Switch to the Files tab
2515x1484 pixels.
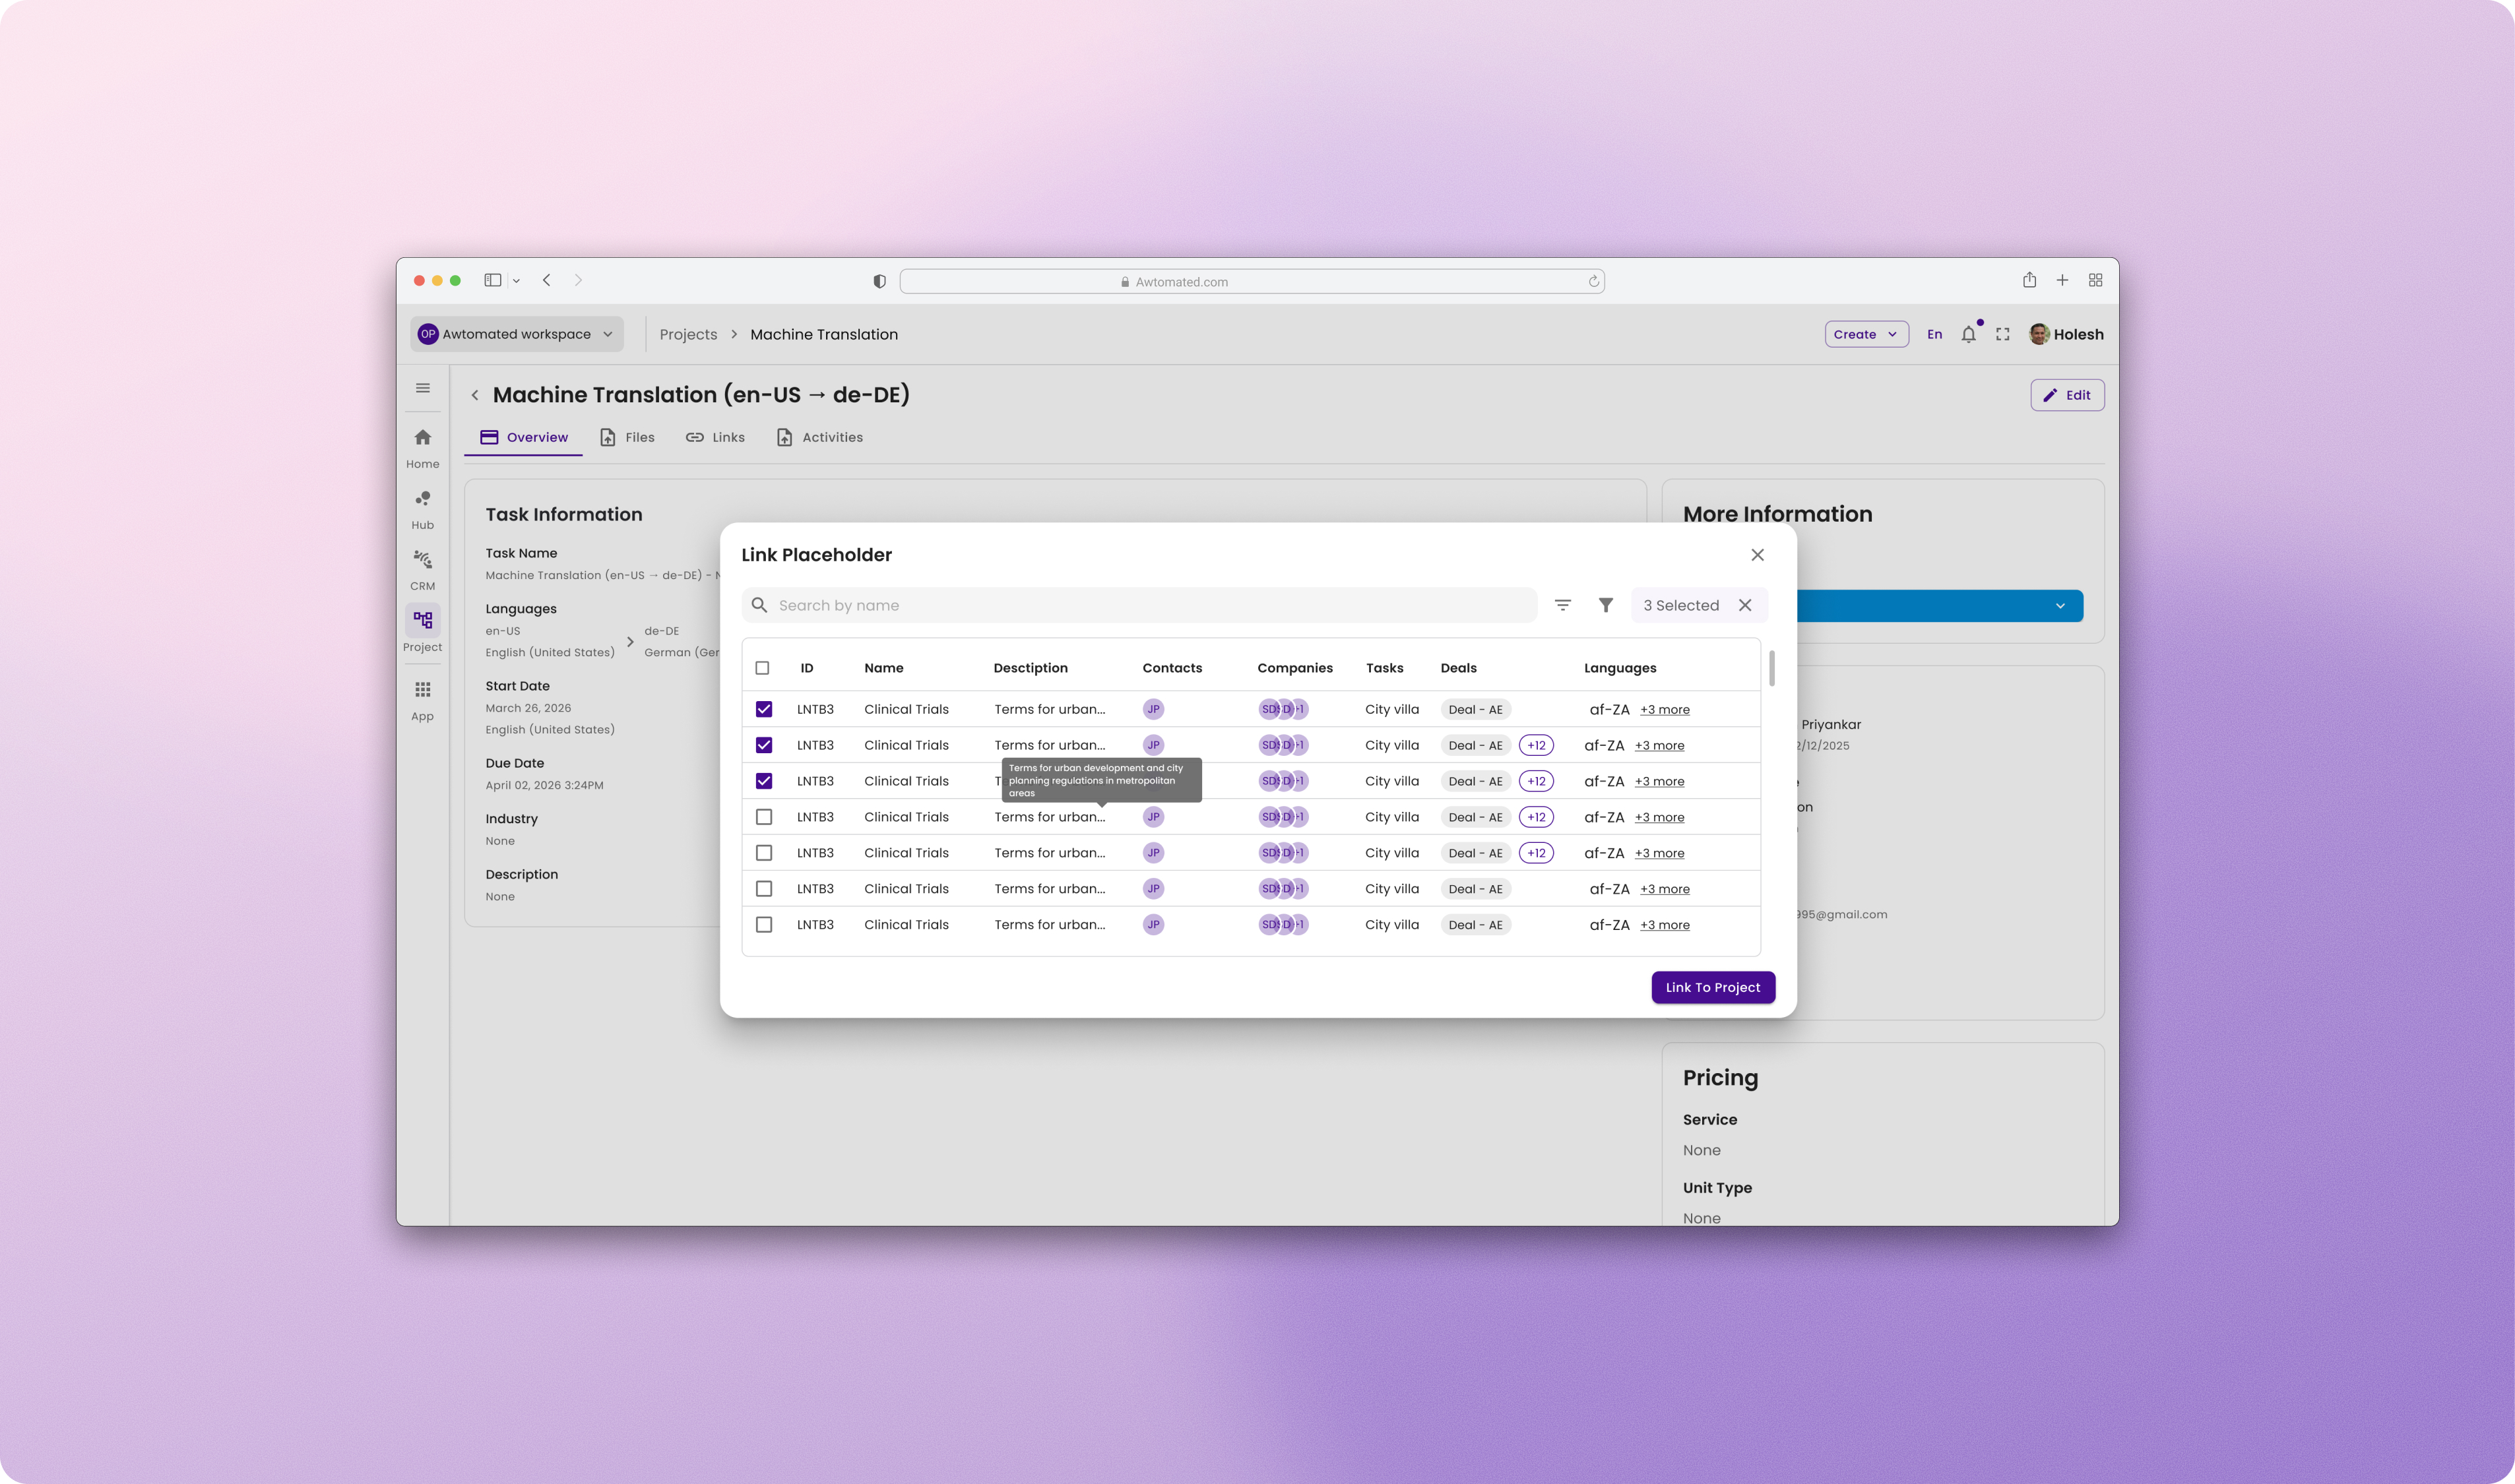pos(627,437)
